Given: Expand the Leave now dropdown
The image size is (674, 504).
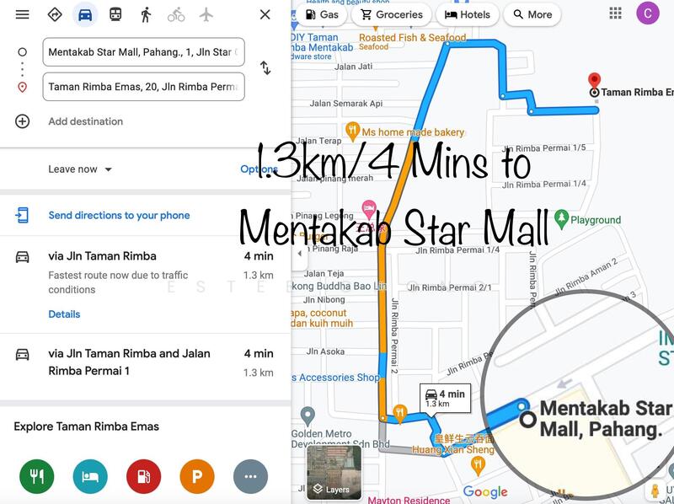Looking at the screenshot, I should (80, 169).
